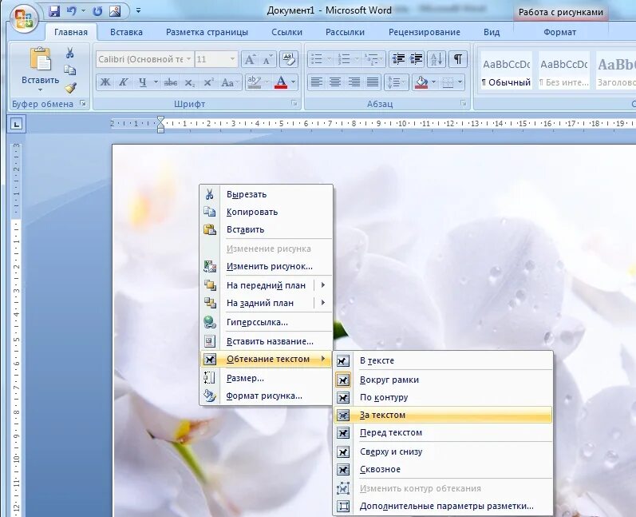Toggle italic К formatting
636x517 pixels.
coord(124,82)
